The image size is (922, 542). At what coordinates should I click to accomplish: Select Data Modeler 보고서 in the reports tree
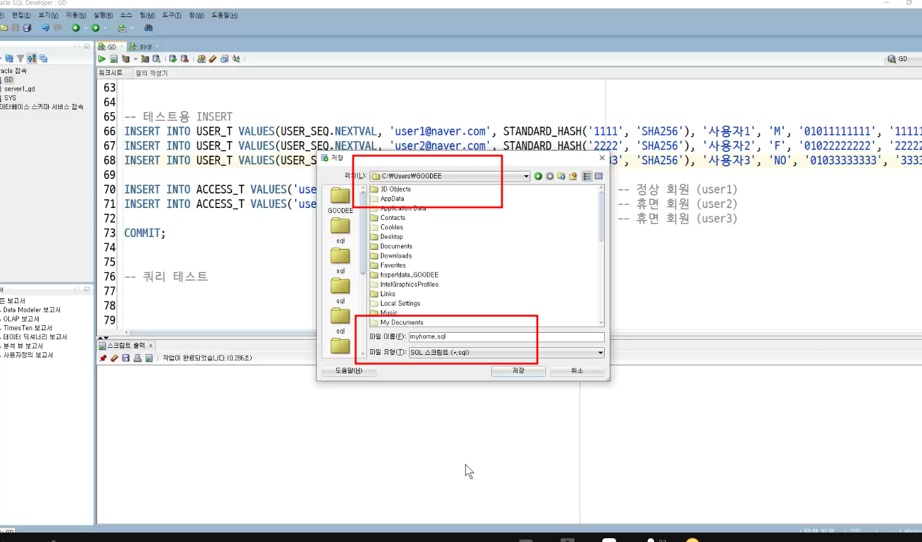point(31,310)
